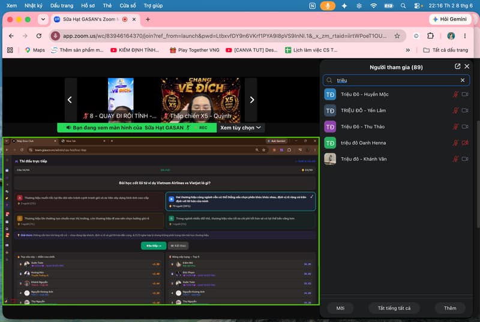Go forward in Chrome
480x322 pixels.
pyautogui.click(x=25, y=36)
